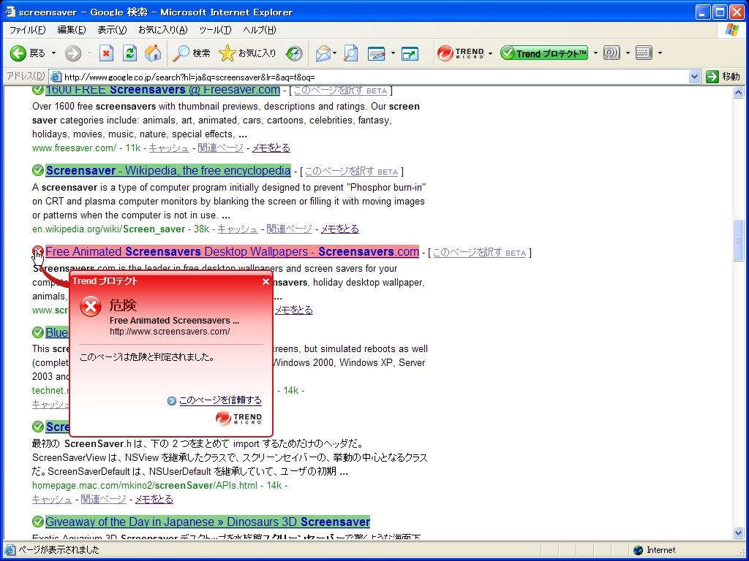Viewport: 749px width, 561px height.
Task: Open the history clock icon
Action: pyautogui.click(x=294, y=53)
